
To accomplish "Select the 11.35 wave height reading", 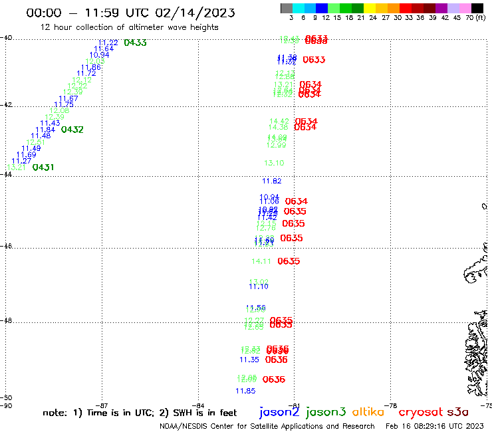I will pos(249,360).
